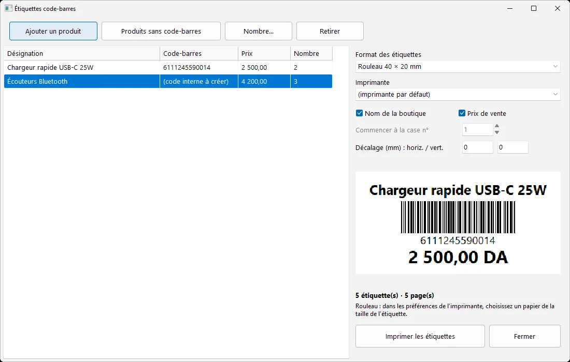Open the Imprimante dropdown
This screenshot has height=362, width=570.
click(458, 94)
